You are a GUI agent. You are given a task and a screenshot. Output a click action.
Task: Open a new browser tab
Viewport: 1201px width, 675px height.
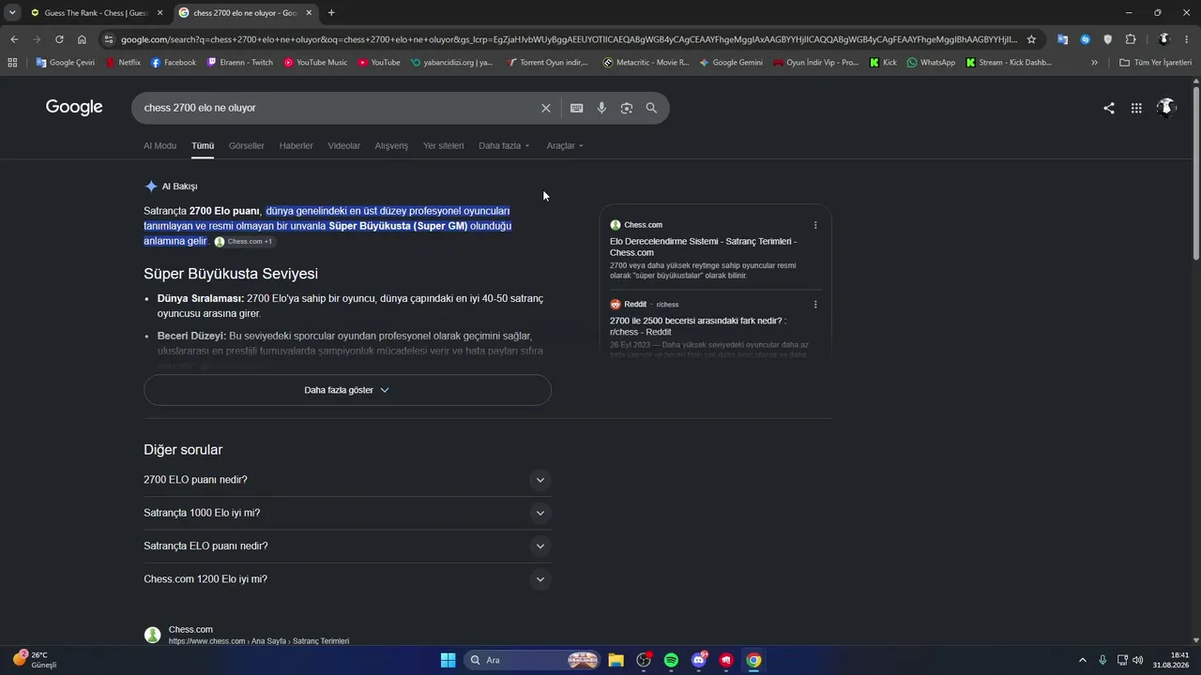(331, 13)
